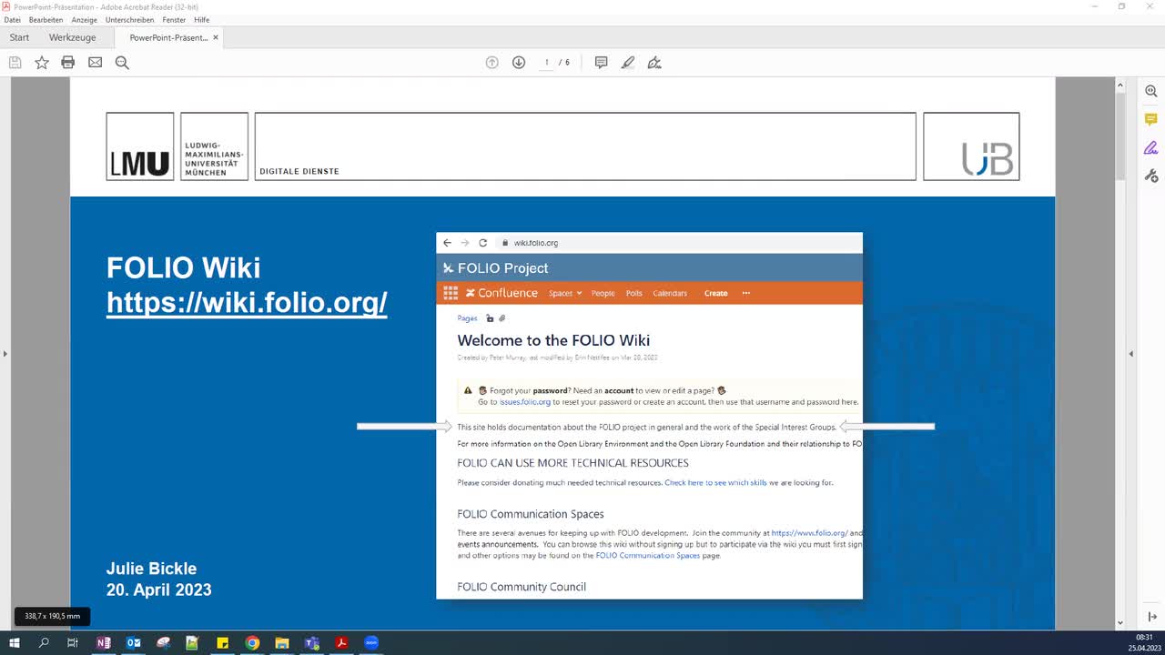1165x655 pixels.
Task: Click 'Welcome to the FOLIO Wiki' heading
Action: pyautogui.click(x=553, y=340)
